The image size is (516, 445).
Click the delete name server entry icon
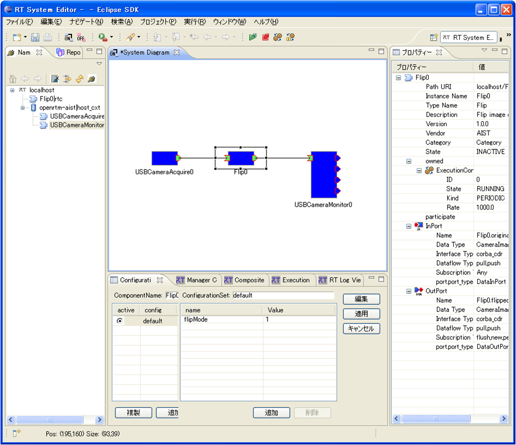click(55, 79)
